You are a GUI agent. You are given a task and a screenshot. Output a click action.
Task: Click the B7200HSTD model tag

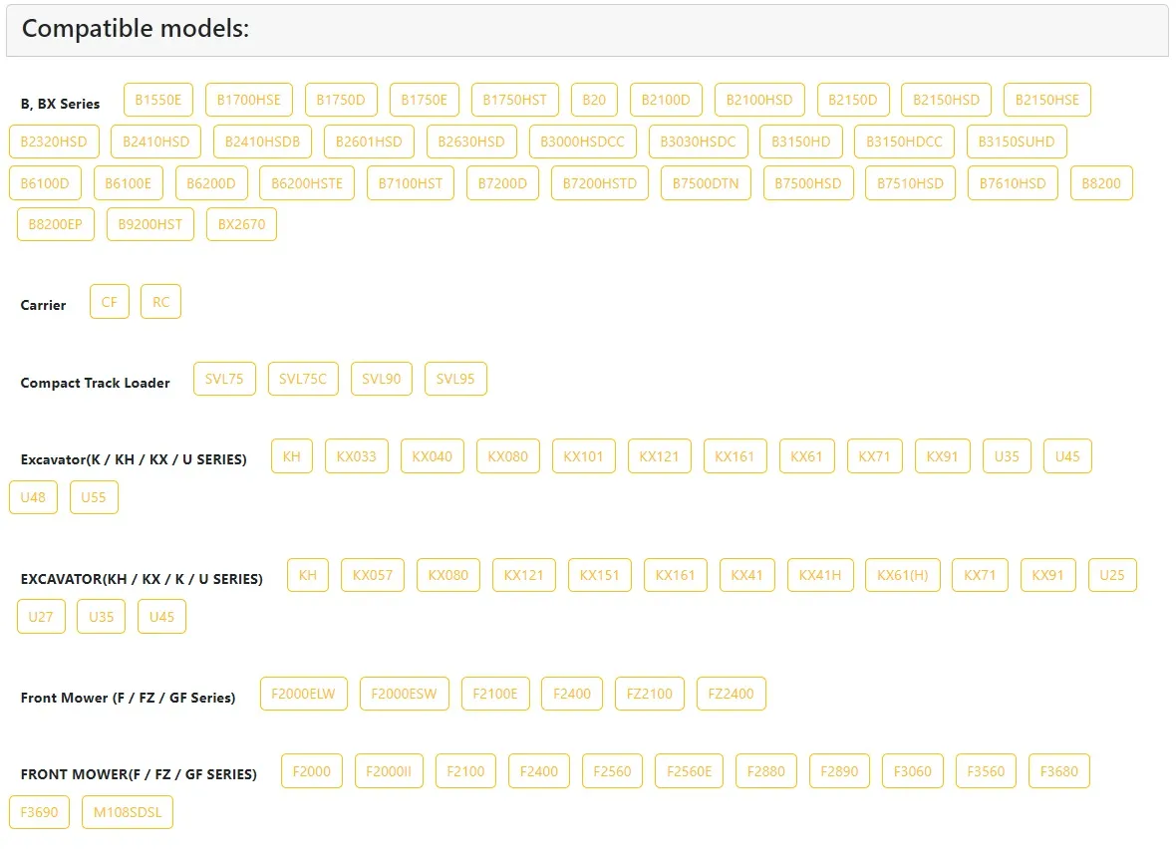click(x=600, y=183)
